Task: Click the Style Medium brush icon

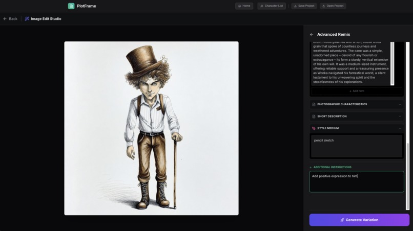Action: [x=314, y=128]
